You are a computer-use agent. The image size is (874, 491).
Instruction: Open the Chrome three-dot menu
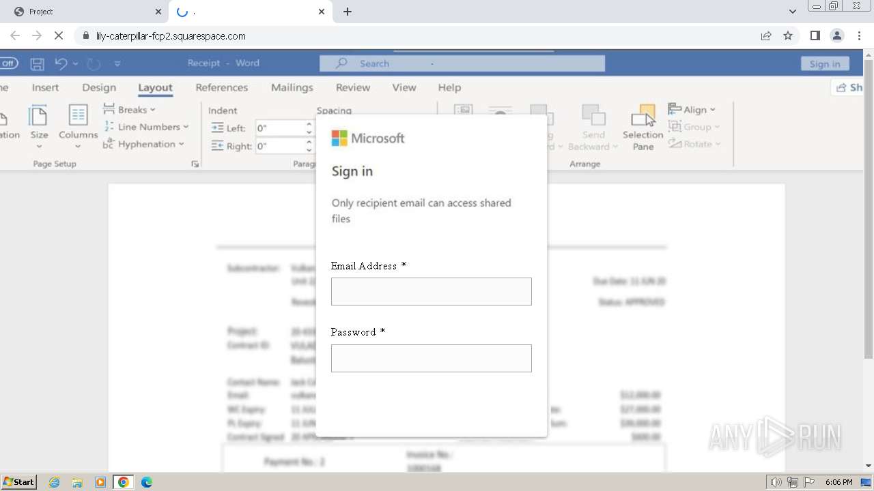(859, 35)
